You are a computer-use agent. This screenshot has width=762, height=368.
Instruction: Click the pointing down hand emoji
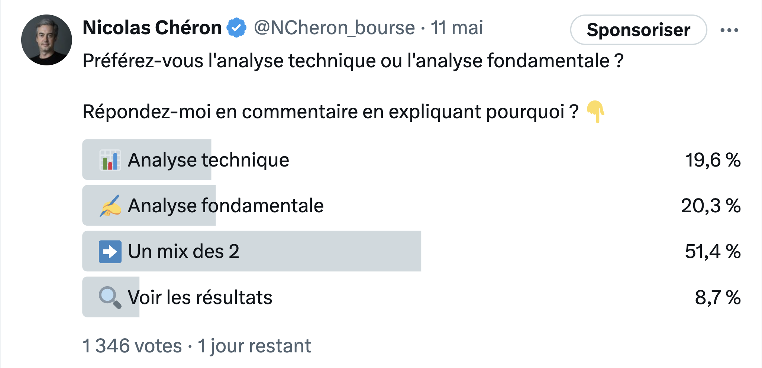click(595, 112)
